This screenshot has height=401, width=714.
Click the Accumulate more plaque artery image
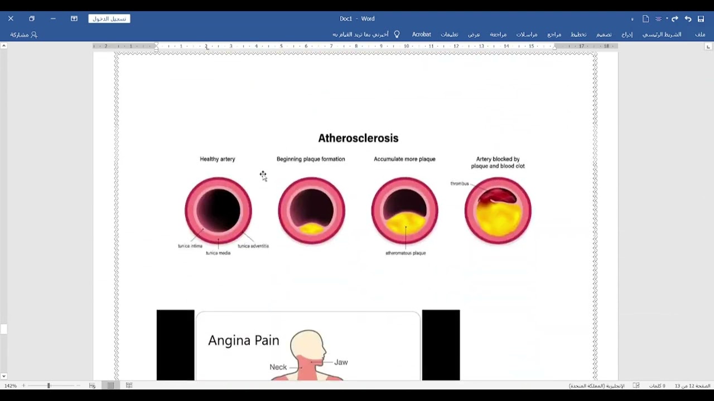(x=404, y=211)
